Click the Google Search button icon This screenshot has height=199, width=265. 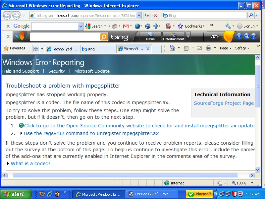pyautogui.click(x=88, y=26)
